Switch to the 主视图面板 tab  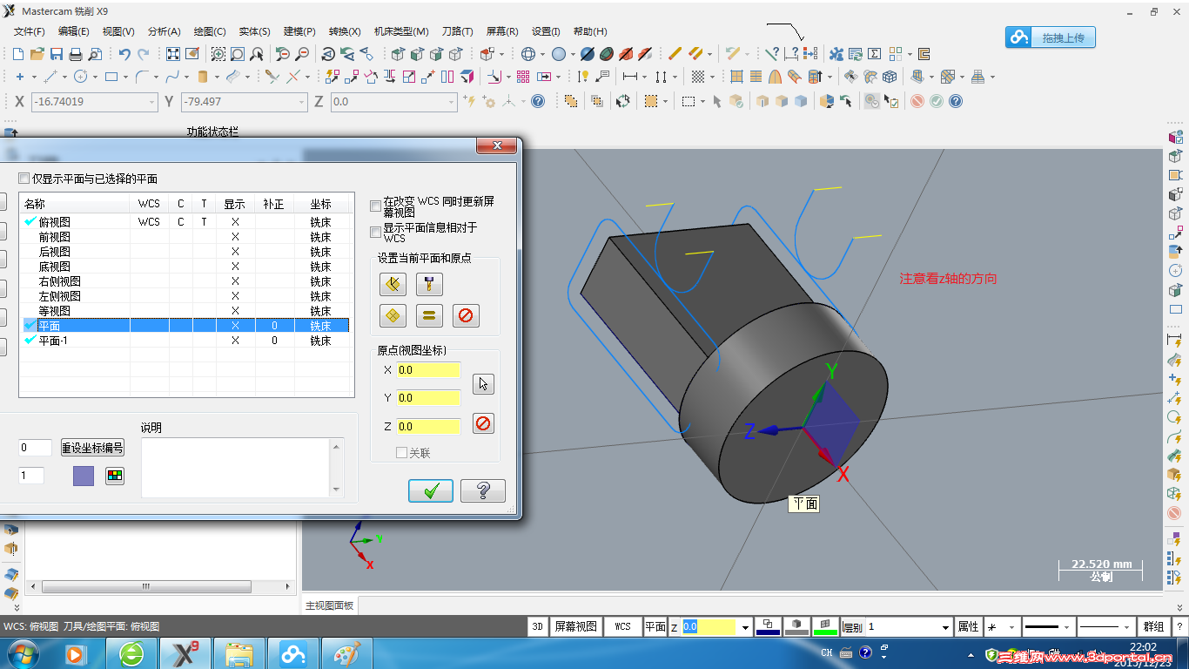pyautogui.click(x=329, y=605)
